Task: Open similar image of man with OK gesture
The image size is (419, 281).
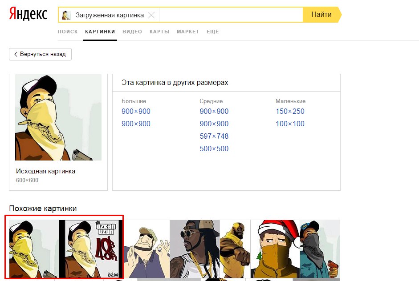Action: (x=146, y=249)
